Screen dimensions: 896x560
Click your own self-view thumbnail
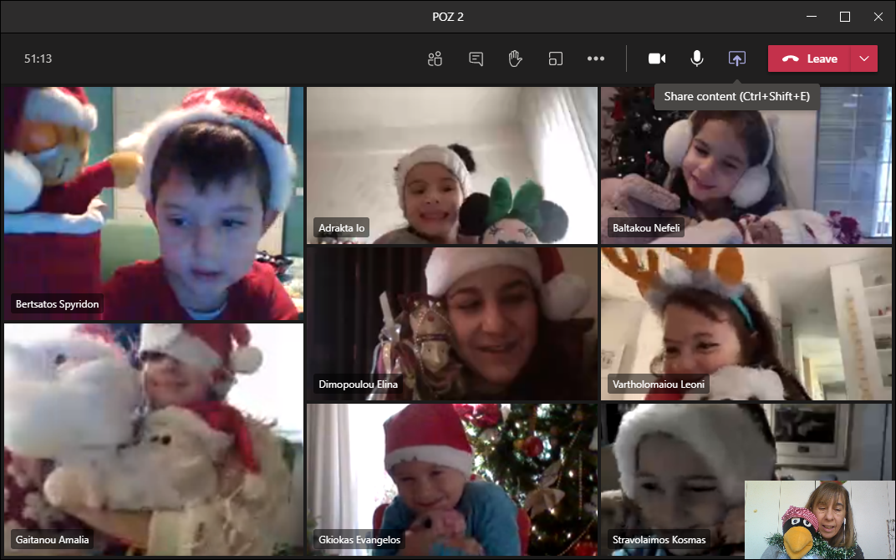pyautogui.click(x=819, y=519)
